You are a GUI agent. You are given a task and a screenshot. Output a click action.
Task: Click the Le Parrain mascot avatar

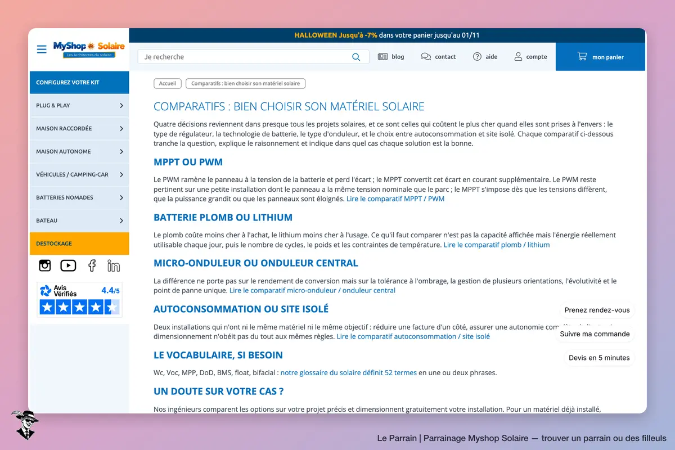[x=25, y=425]
